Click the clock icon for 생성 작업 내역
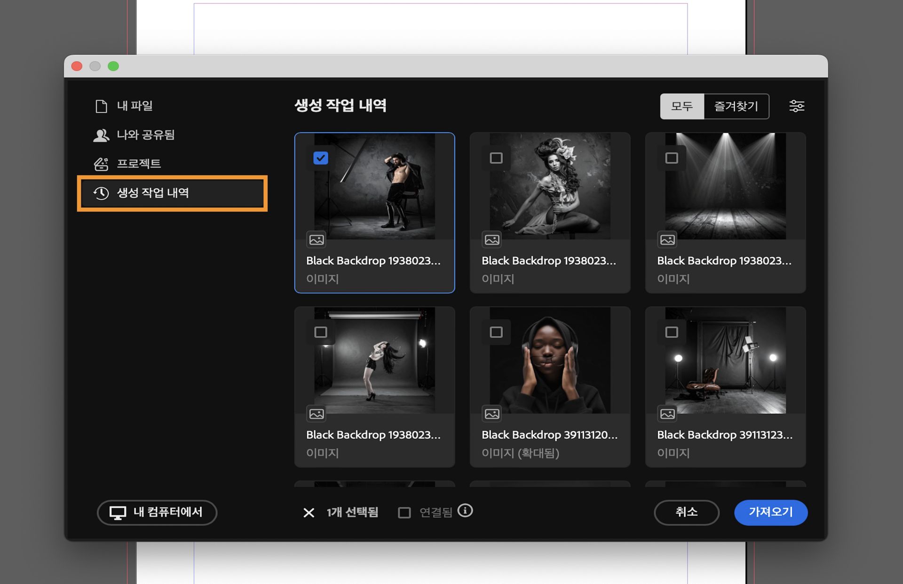This screenshot has height=584, width=903. tap(100, 193)
